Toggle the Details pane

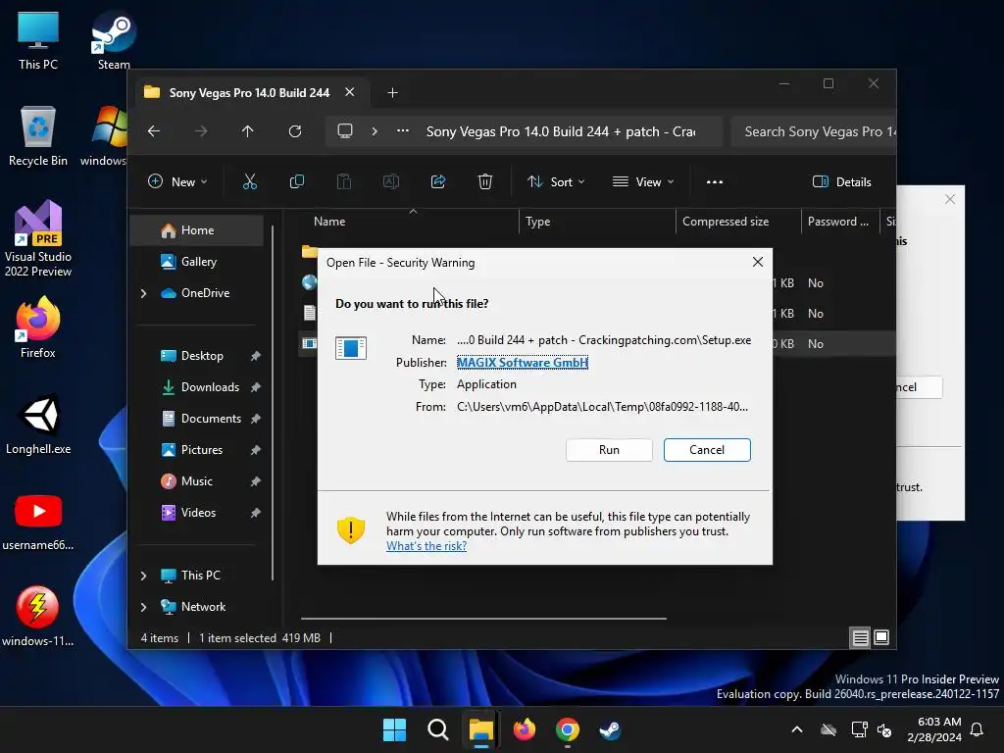pyautogui.click(x=841, y=181)
